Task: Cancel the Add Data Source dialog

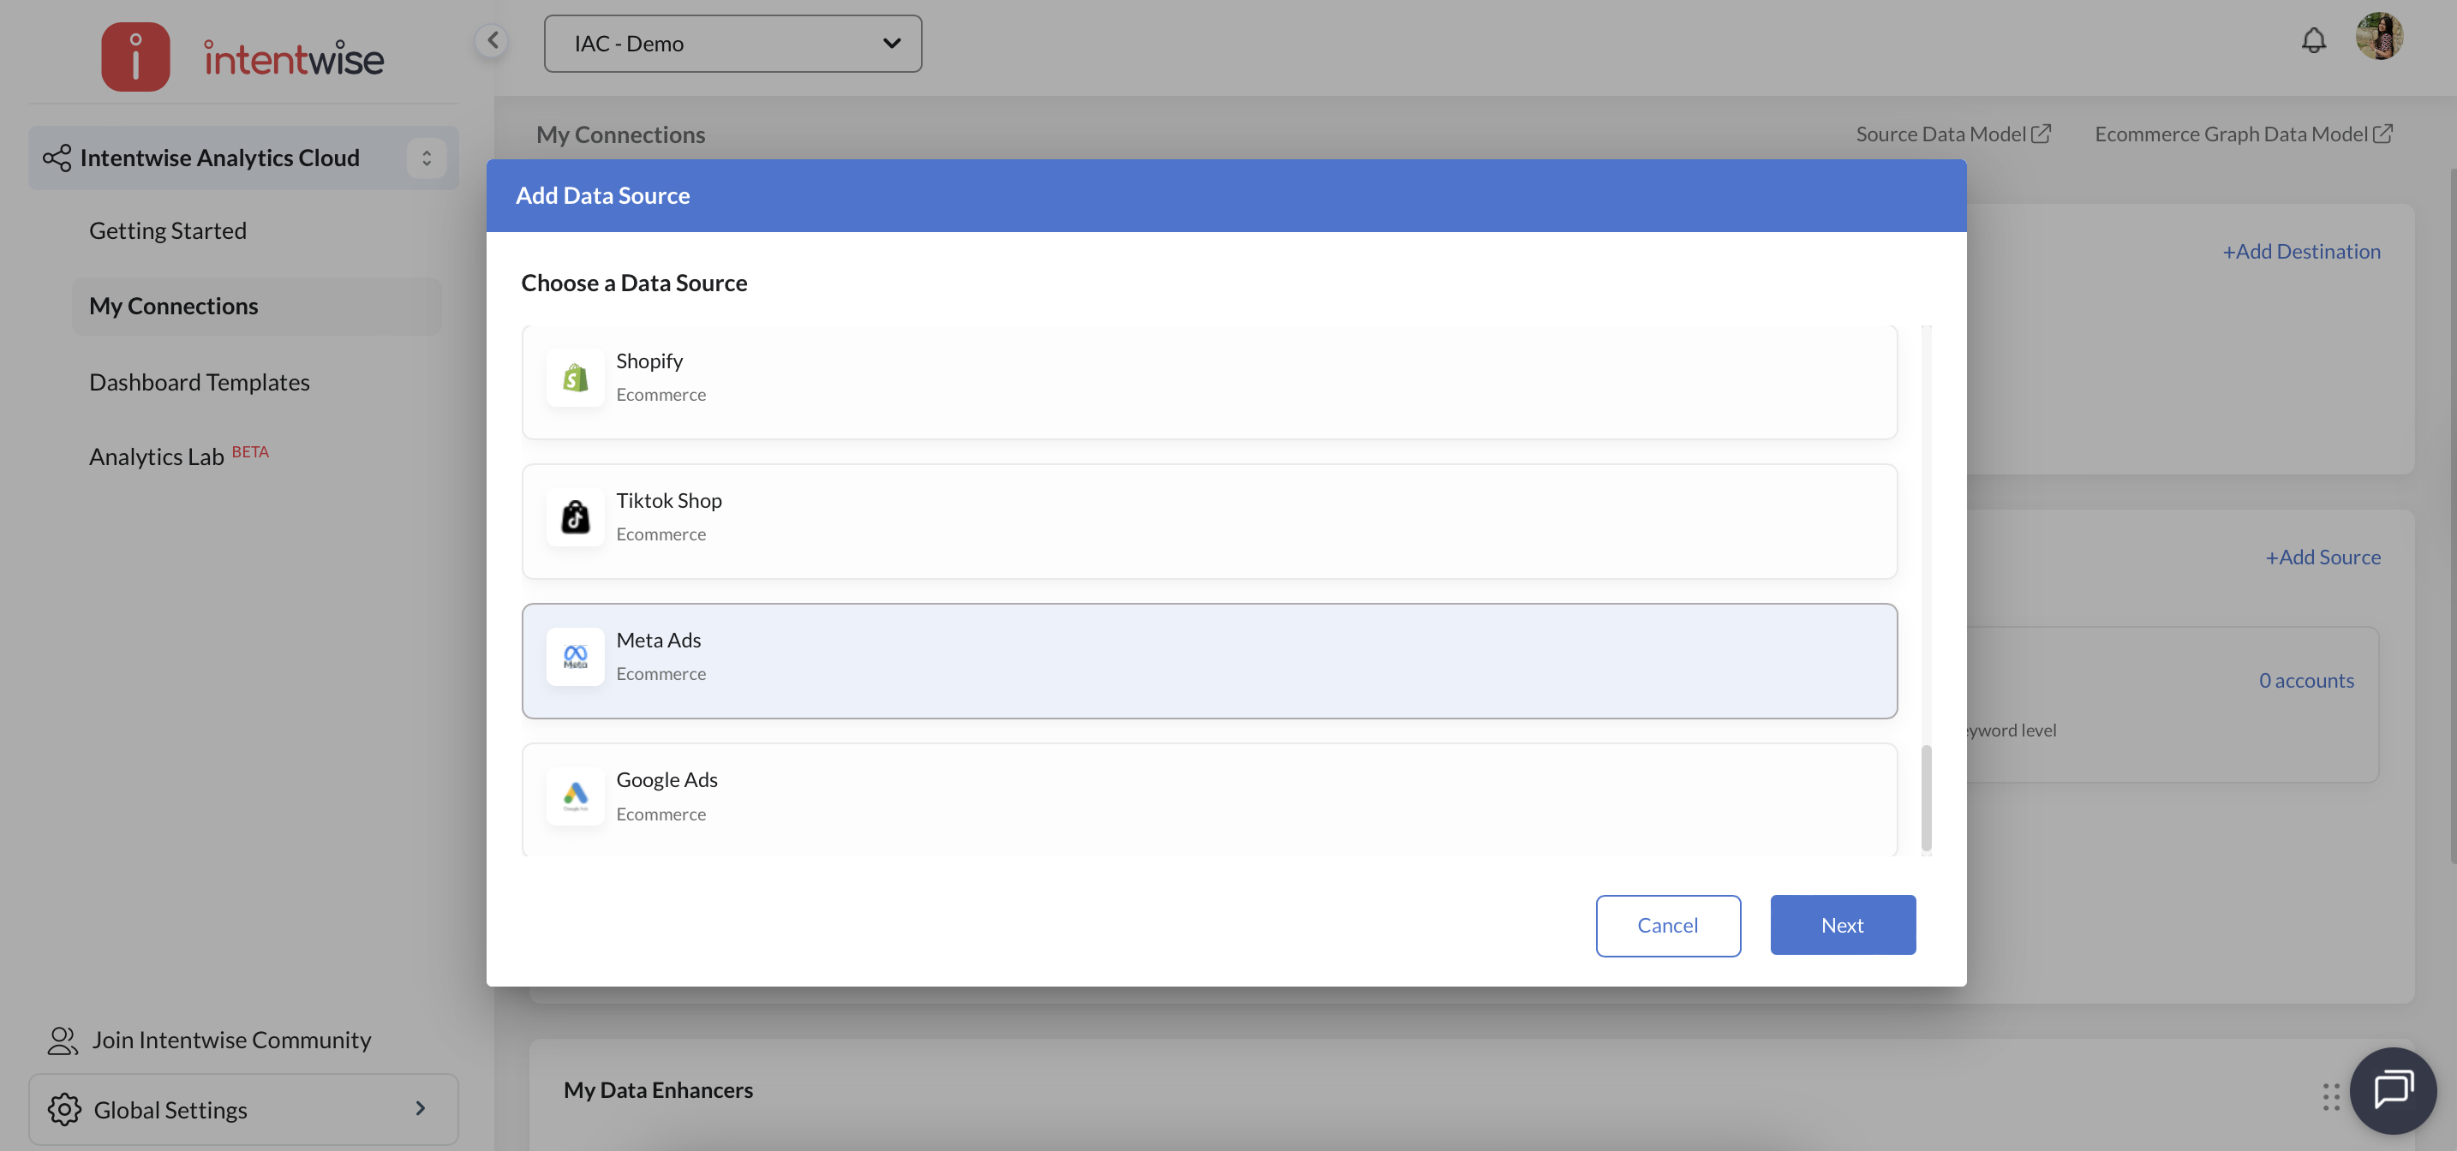Action: (x=1667, y=925)
